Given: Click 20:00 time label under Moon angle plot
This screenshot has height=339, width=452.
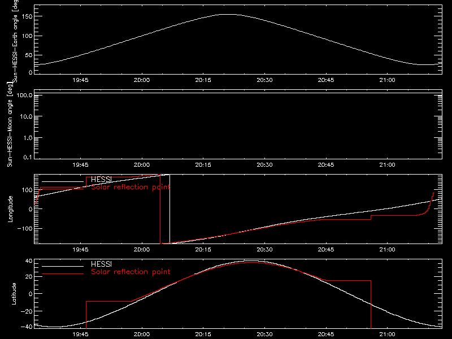Looking at the screenshot, I should [x=142, y=164].
